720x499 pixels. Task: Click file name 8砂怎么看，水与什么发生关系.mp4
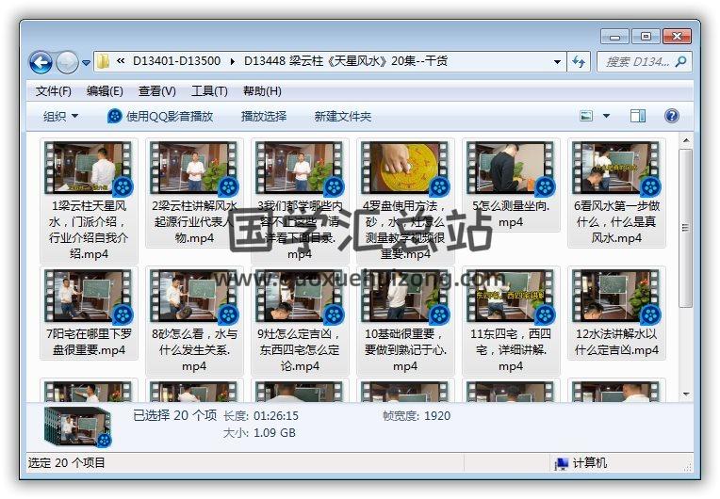point(194,350)
